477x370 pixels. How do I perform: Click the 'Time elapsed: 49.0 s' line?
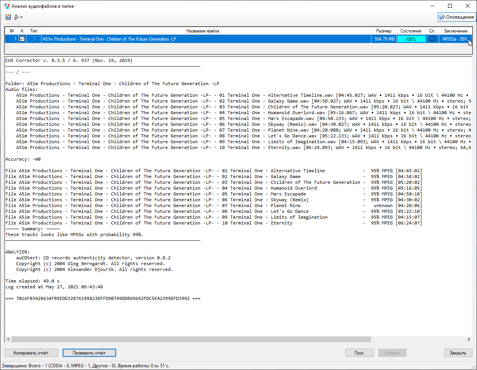[32, 281]
